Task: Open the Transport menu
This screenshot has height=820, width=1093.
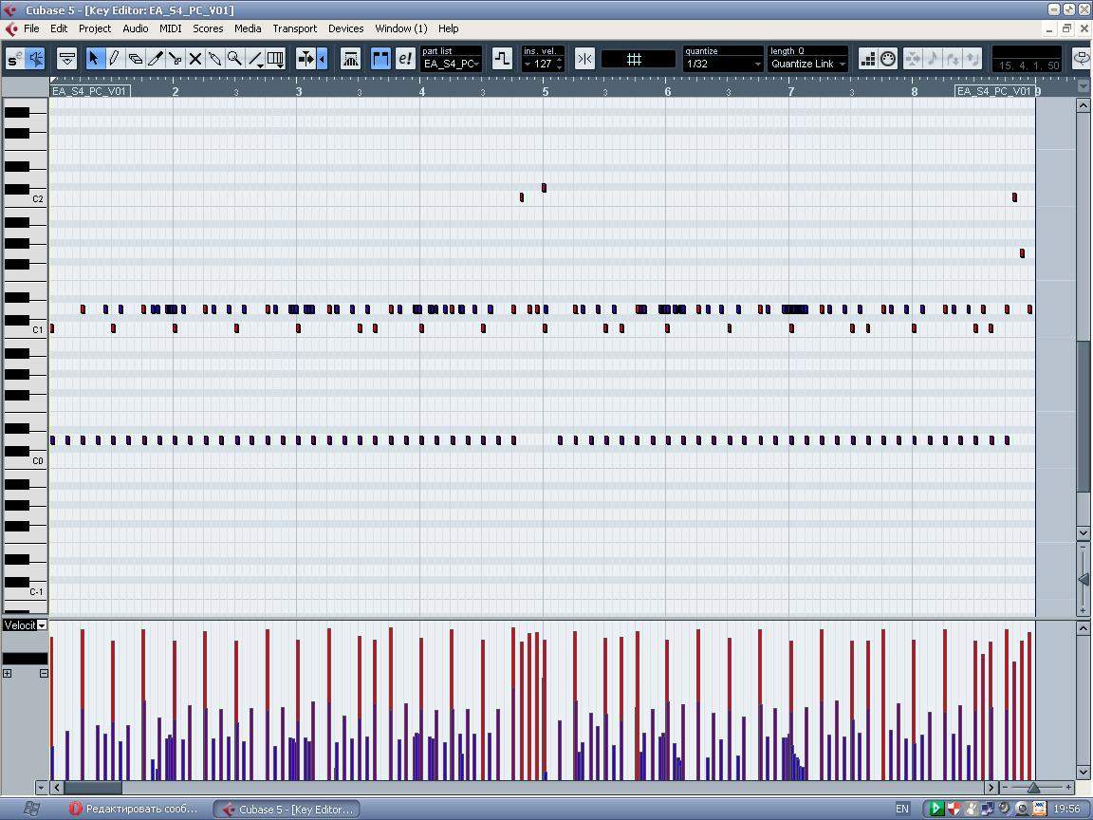Action: (x=294, y=28)
